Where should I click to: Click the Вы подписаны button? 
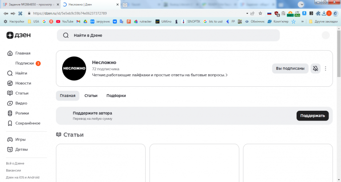click(x=290, y=69)
